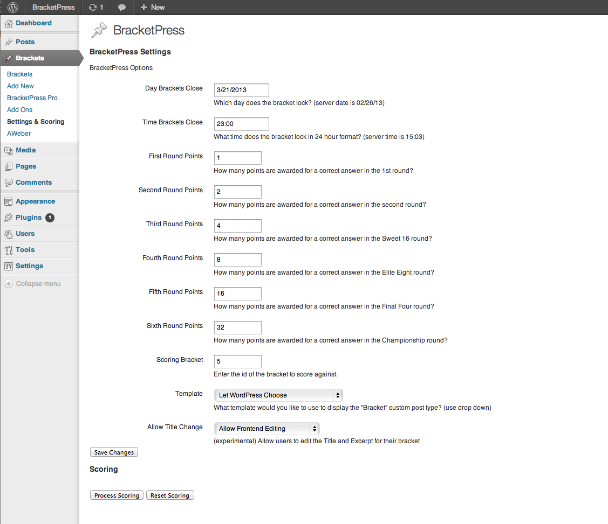Click the Plugins update count badge
Screen dimensions: 608x524
(x=50, y=218)
